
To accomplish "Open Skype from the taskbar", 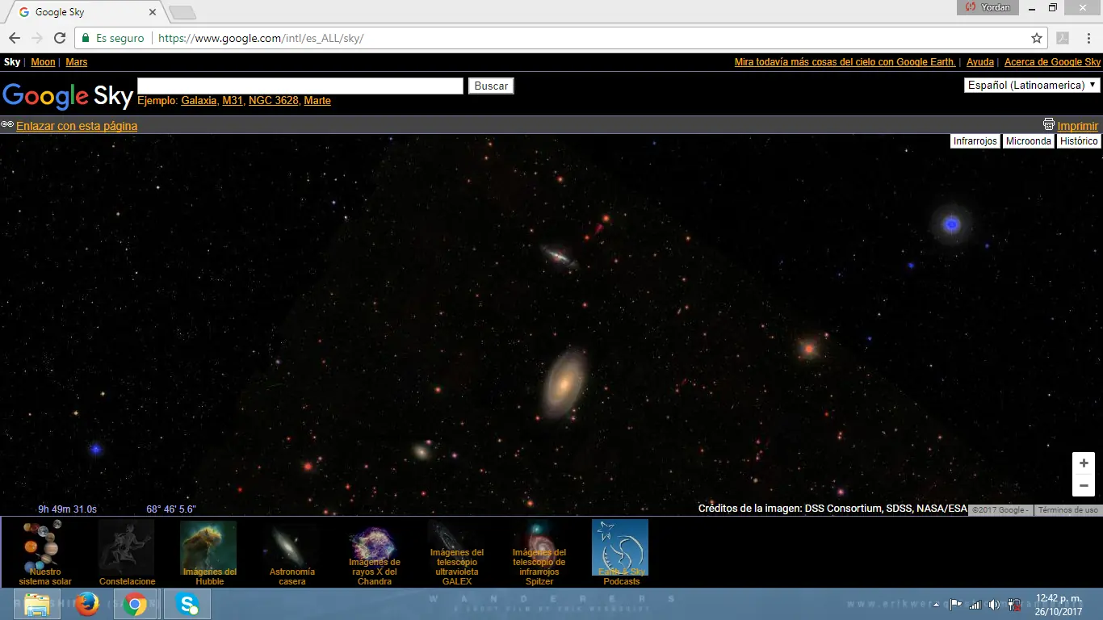I will pos(187,604).
